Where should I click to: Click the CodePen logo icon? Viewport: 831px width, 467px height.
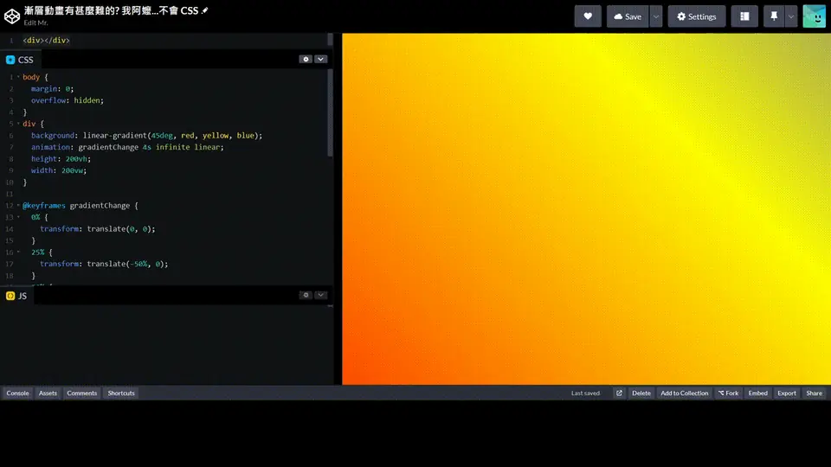pos(11,16)
